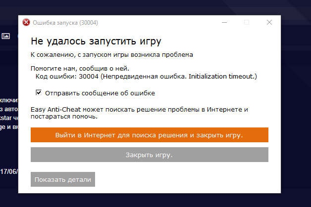Open "Показать детали" to show details
This screenshot has height=207, width=311.
click(x=63, y=179)
